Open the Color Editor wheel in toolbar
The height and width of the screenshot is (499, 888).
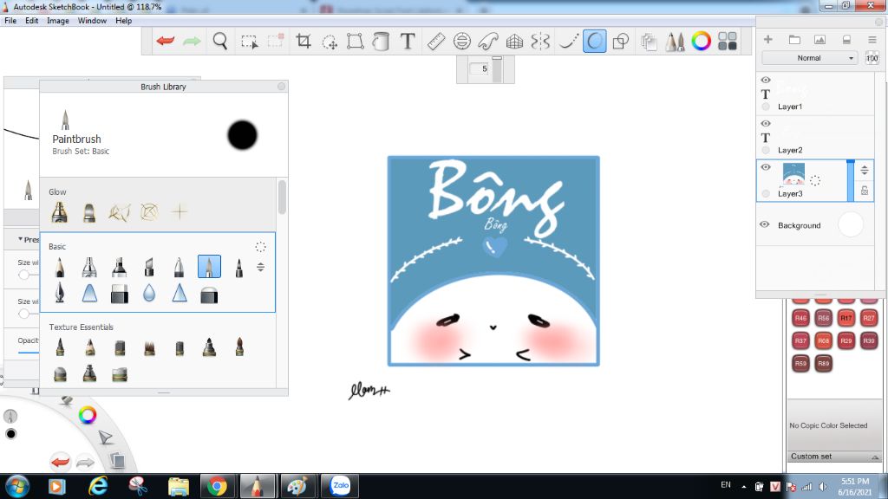pyautogui.click(x=701, y=42)
